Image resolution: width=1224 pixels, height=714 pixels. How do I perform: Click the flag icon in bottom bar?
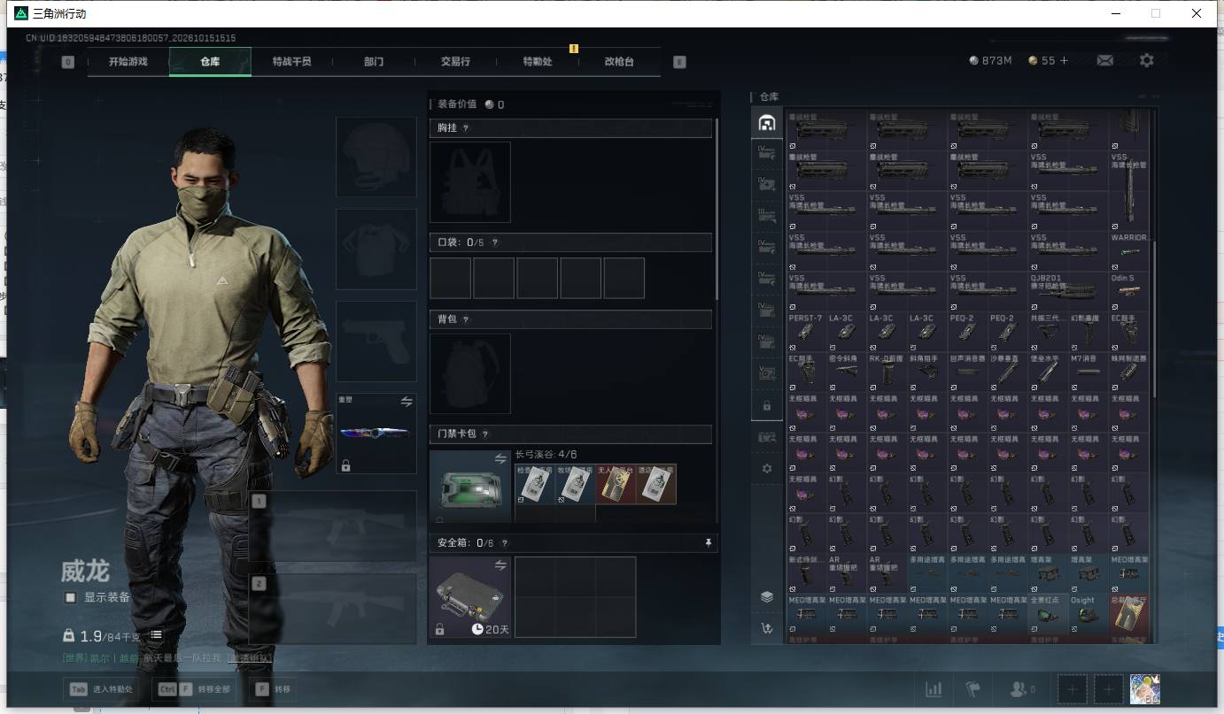973,689
